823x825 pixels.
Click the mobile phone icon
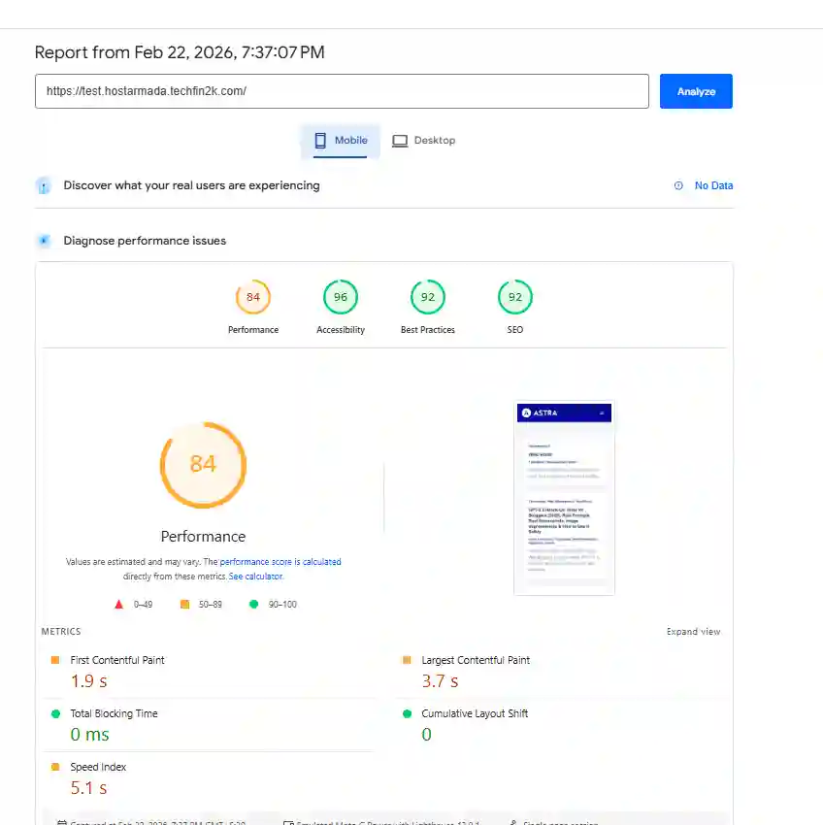(320, 141)
